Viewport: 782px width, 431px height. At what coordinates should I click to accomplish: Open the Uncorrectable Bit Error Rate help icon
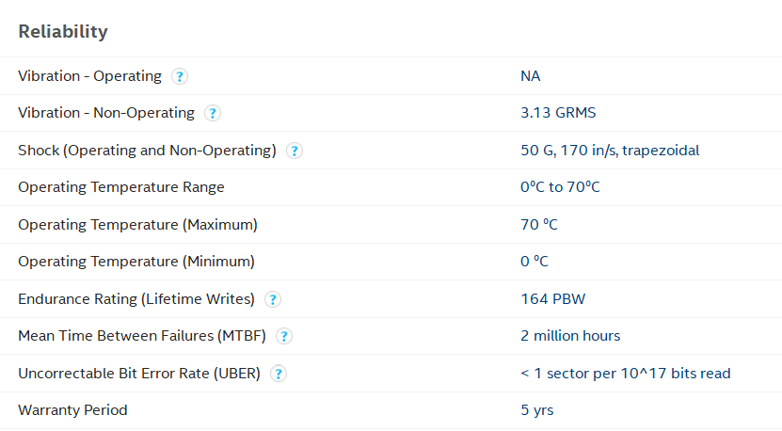(278, 374)
